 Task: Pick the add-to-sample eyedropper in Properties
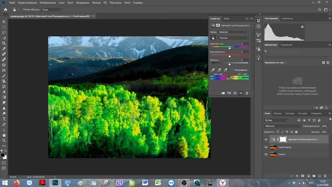(x=219, y=70)
